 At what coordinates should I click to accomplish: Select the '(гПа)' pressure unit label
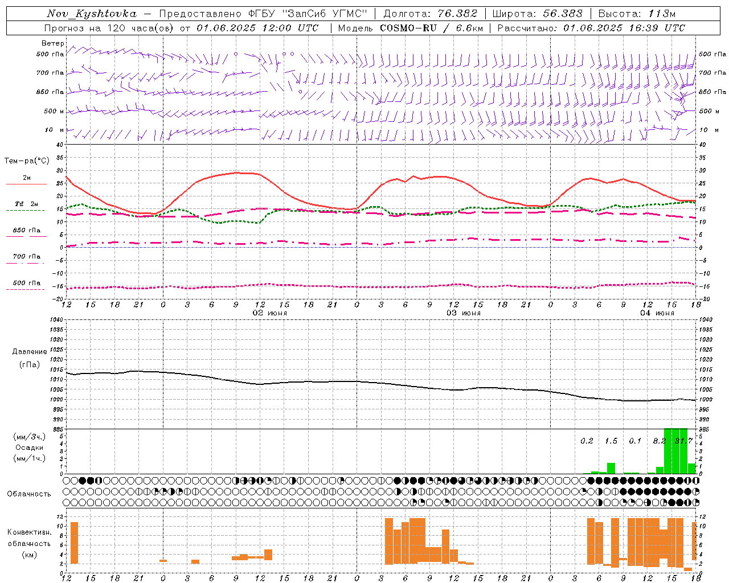click(x=30, y=365)
